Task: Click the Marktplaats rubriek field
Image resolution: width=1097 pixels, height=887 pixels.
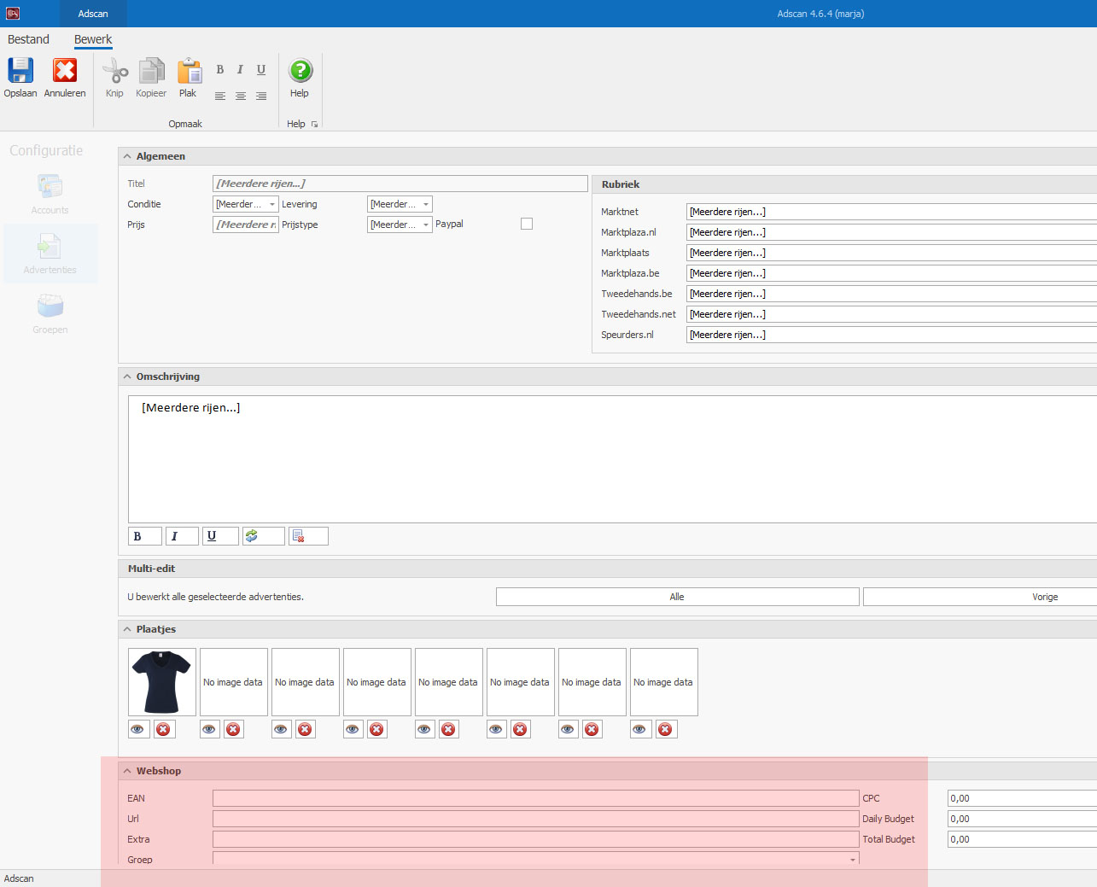Action: click(891, 253)
